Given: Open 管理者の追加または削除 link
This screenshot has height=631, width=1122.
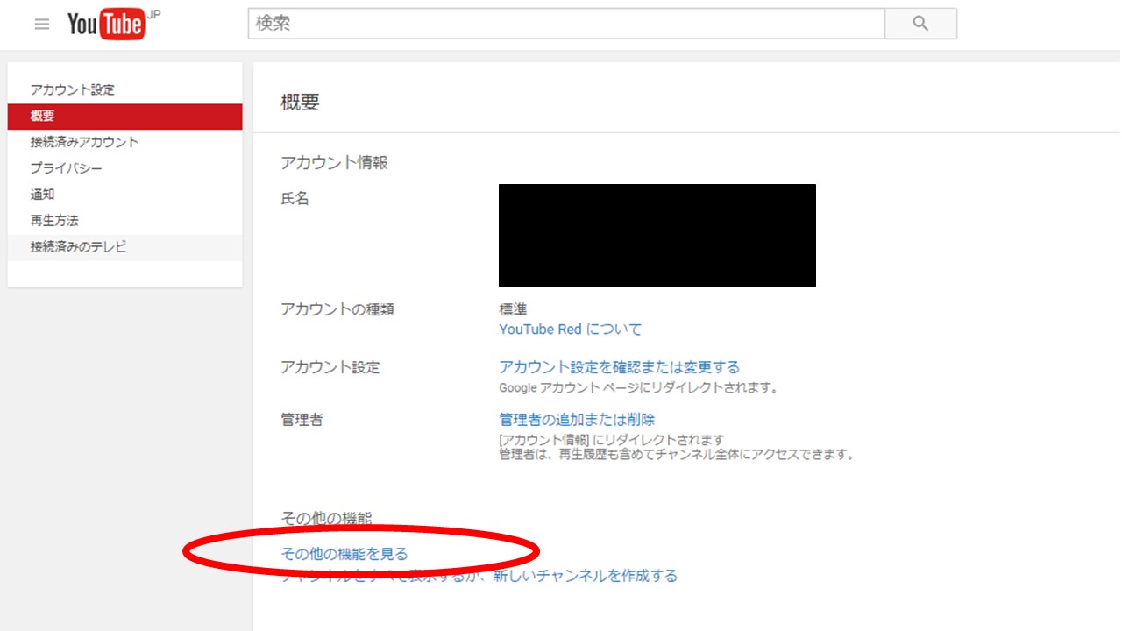Looking at the screenshot, I should (x=577, y=420).
